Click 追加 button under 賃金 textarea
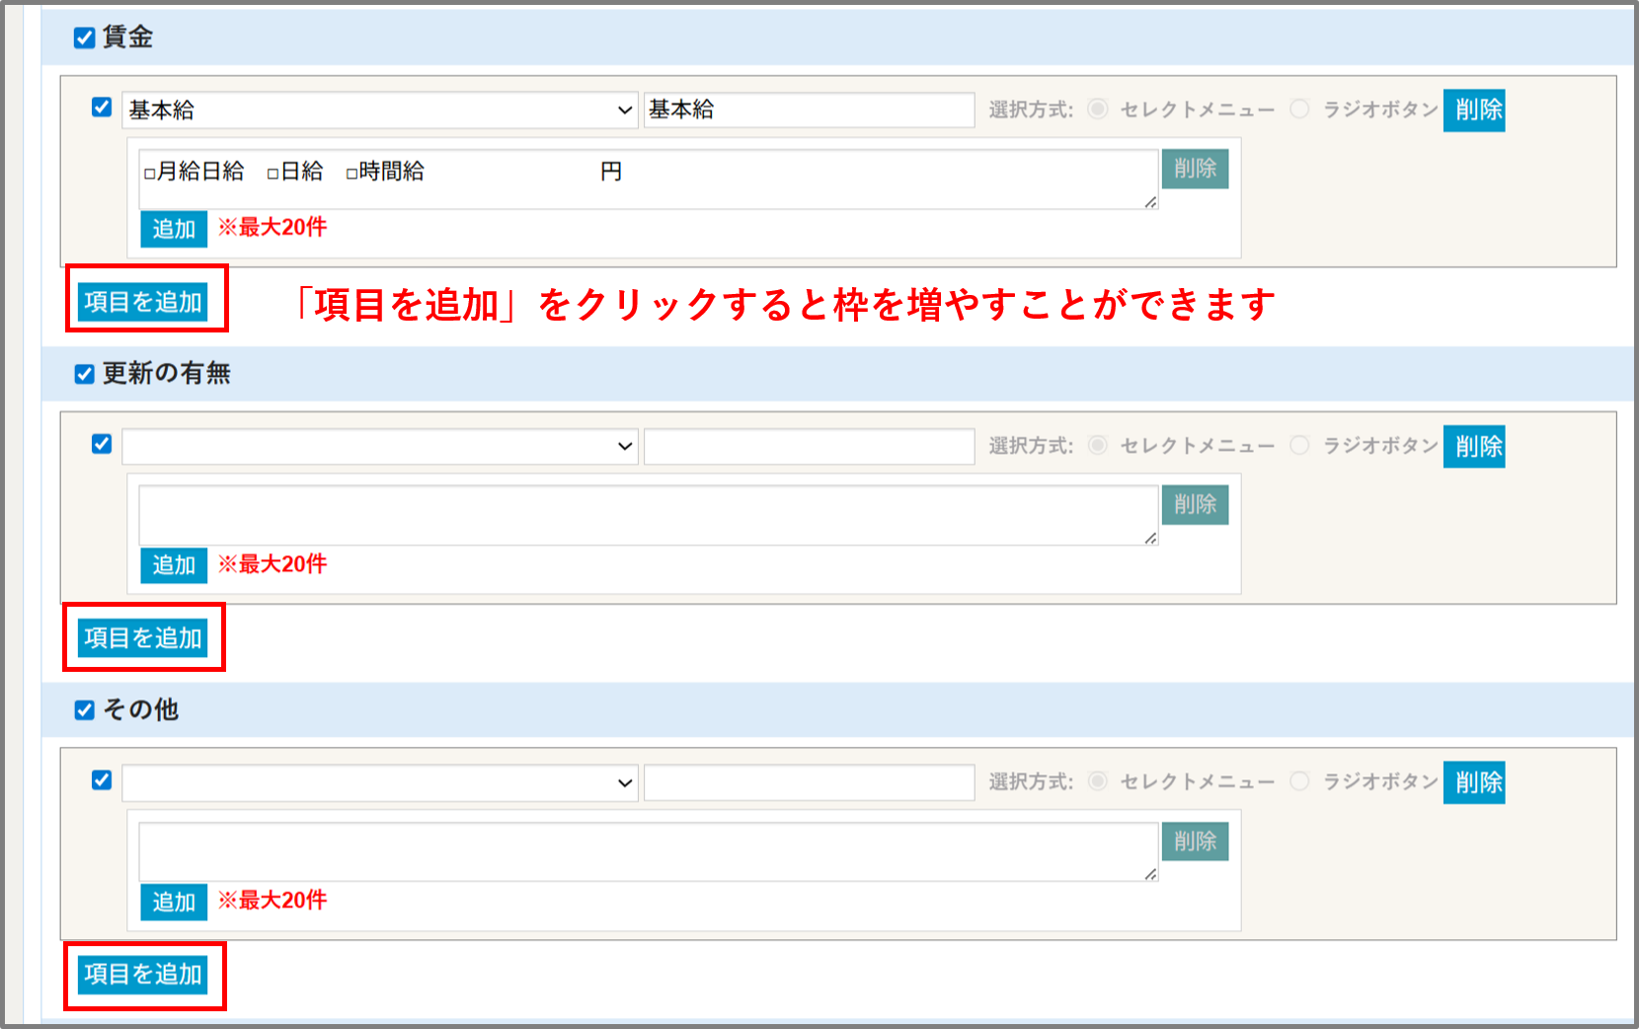 click(x=174, y=229)
